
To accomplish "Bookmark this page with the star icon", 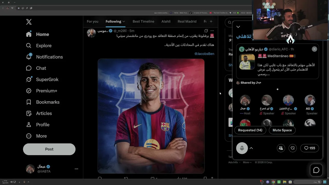I will 19,8.
